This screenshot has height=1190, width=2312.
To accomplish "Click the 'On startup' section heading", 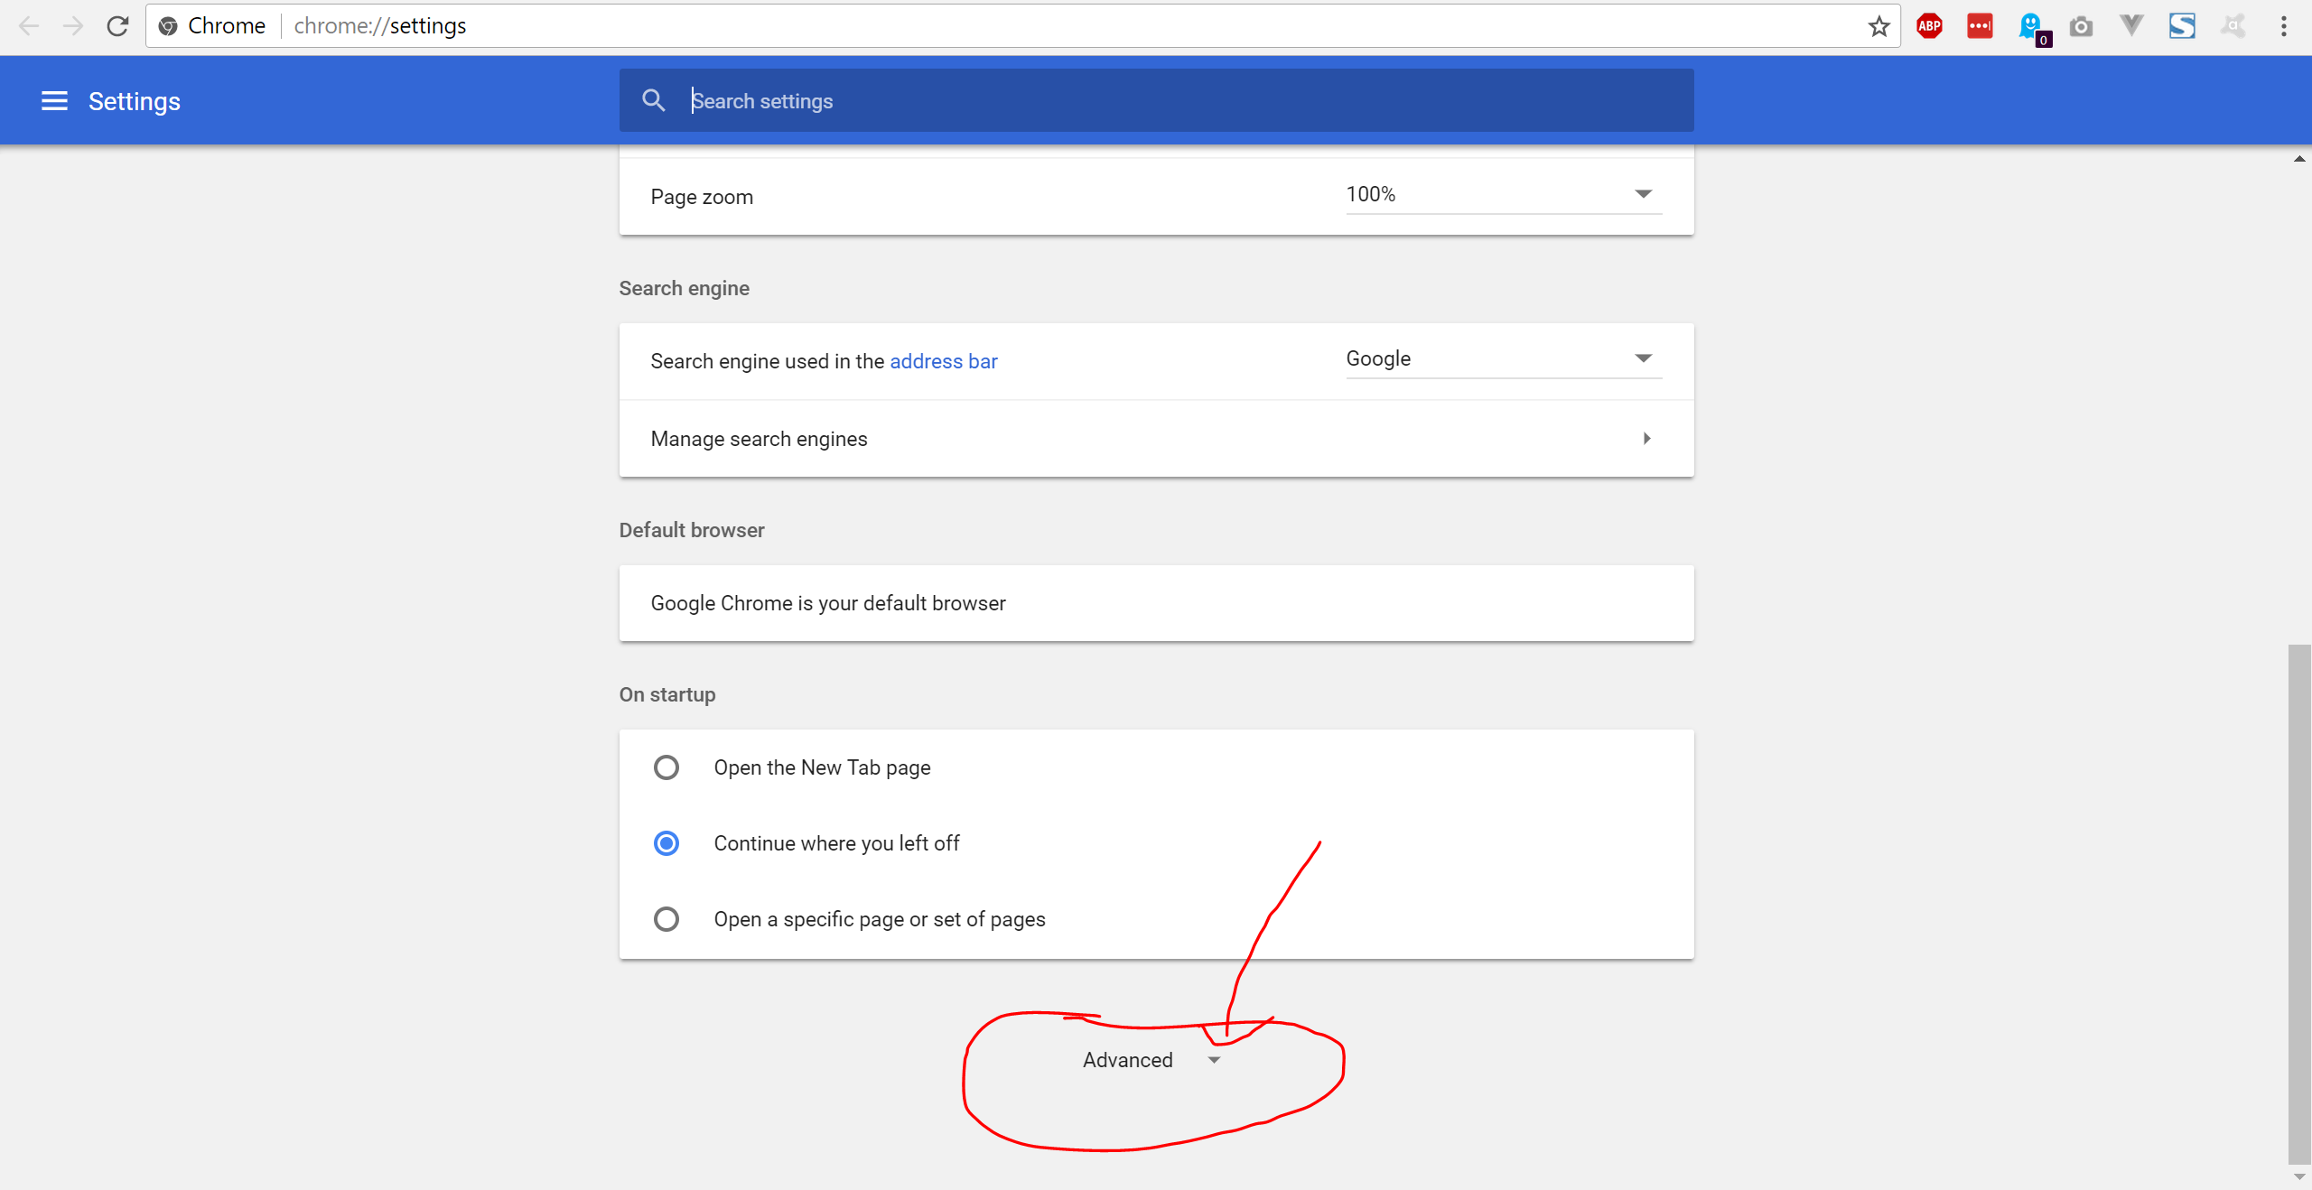I will [x=667, y=694].
